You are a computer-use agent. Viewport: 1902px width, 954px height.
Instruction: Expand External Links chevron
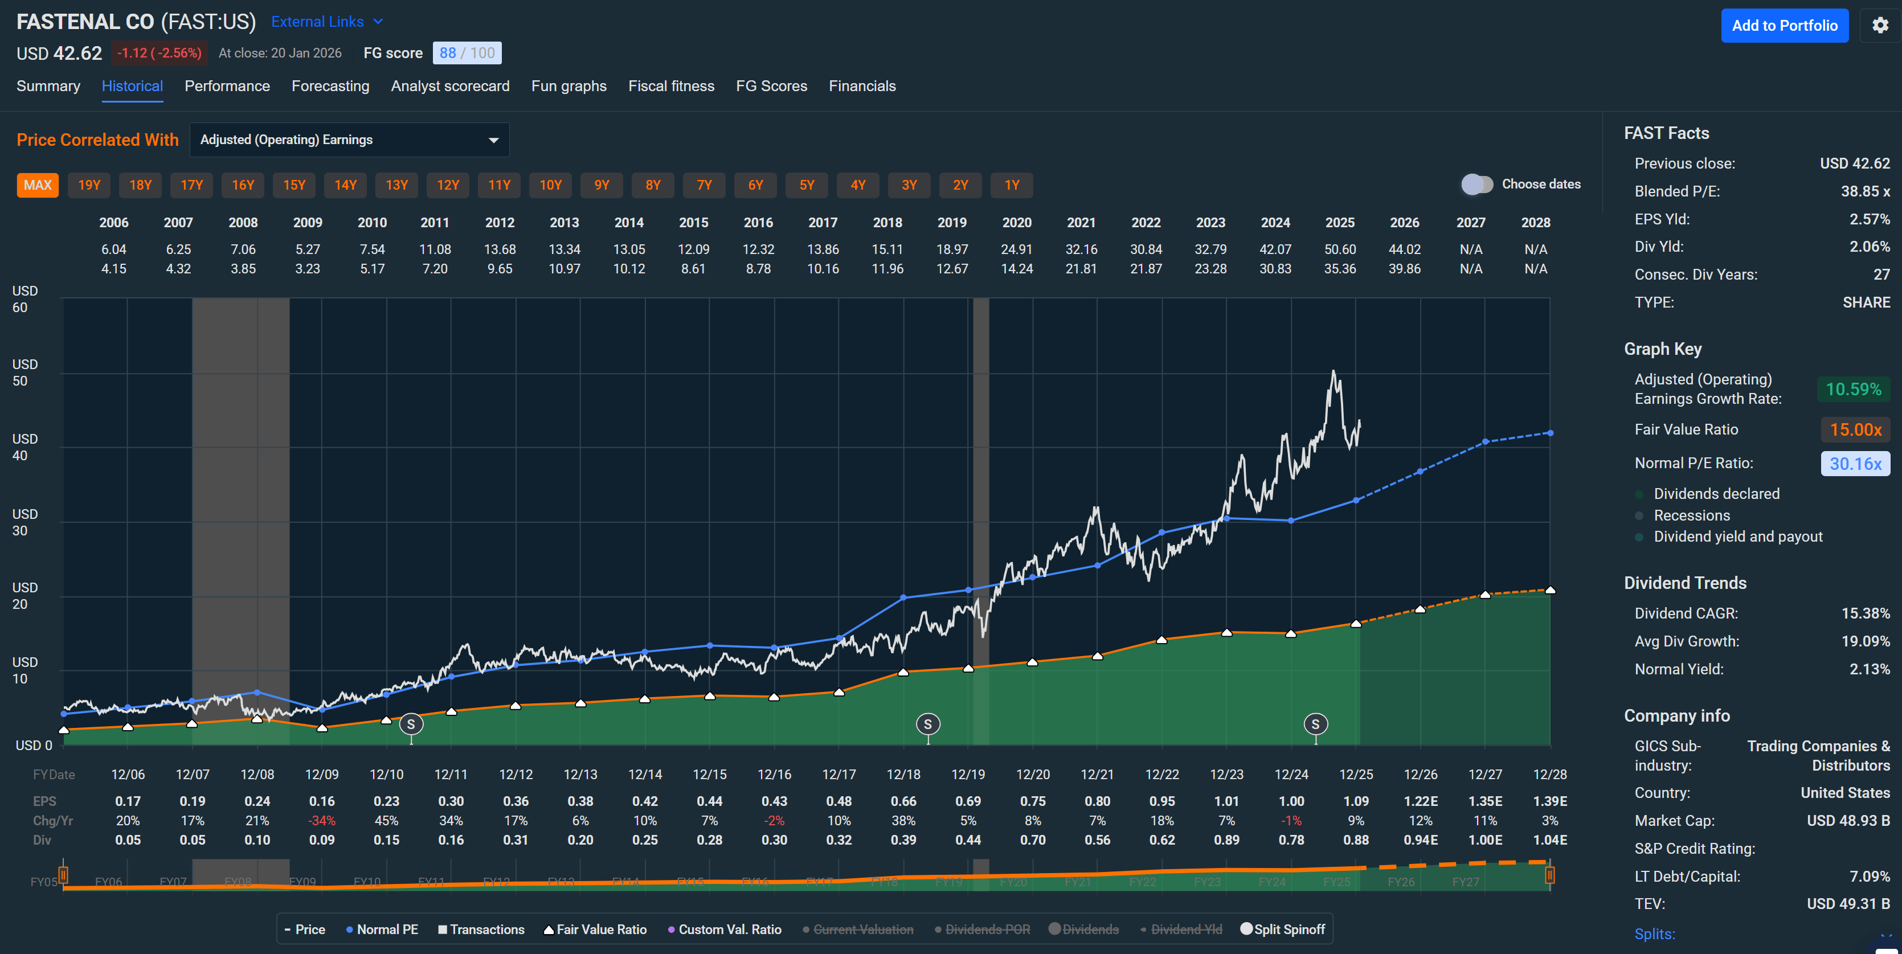pos(379,22)
